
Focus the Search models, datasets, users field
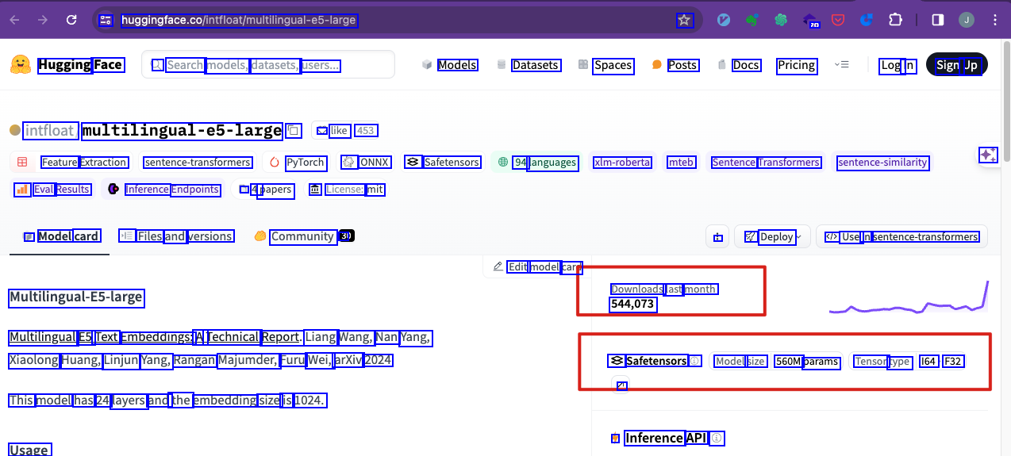267,65
